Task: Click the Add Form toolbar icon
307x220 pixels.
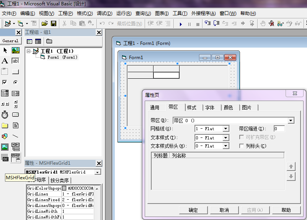Action: point(20,23)
